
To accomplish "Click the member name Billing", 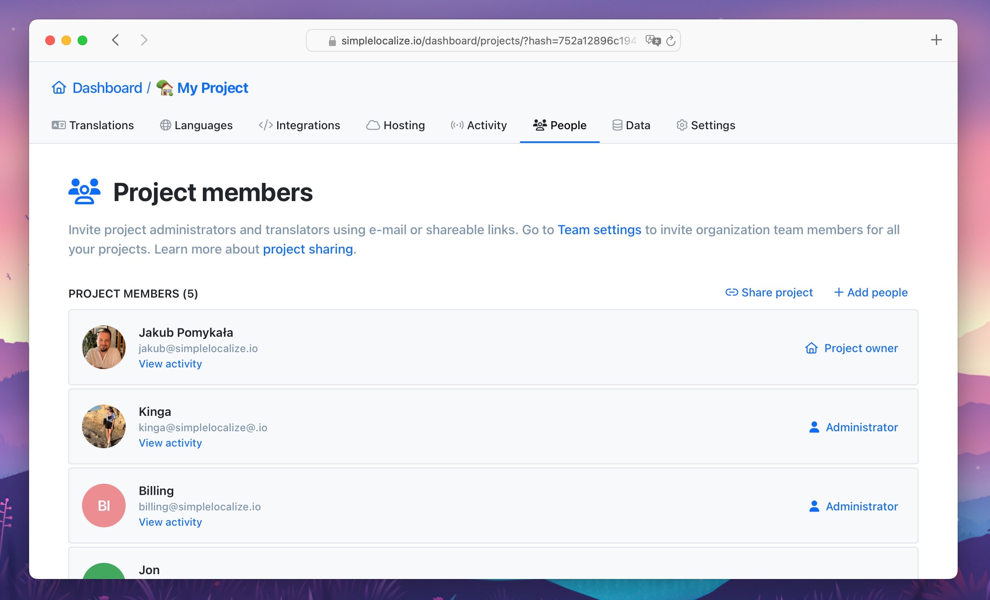I will (x=156, y=491).
